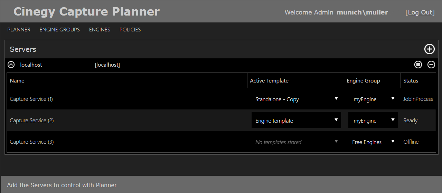Click the [localhost] address text
This screenshot has height=193, width=442.
point(107,65)
